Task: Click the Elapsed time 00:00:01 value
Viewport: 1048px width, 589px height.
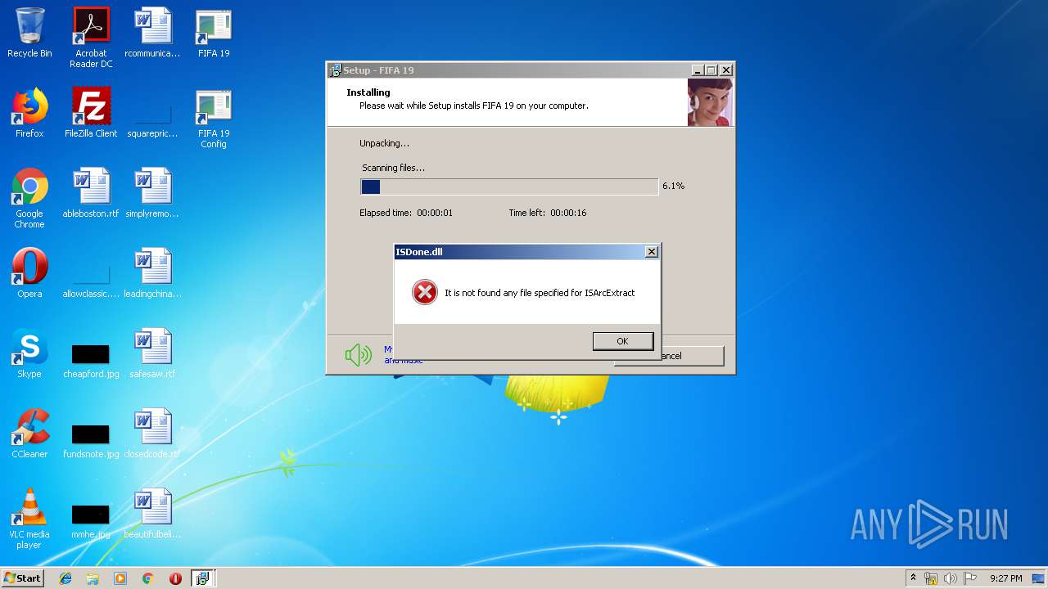Action: (435, 213)
